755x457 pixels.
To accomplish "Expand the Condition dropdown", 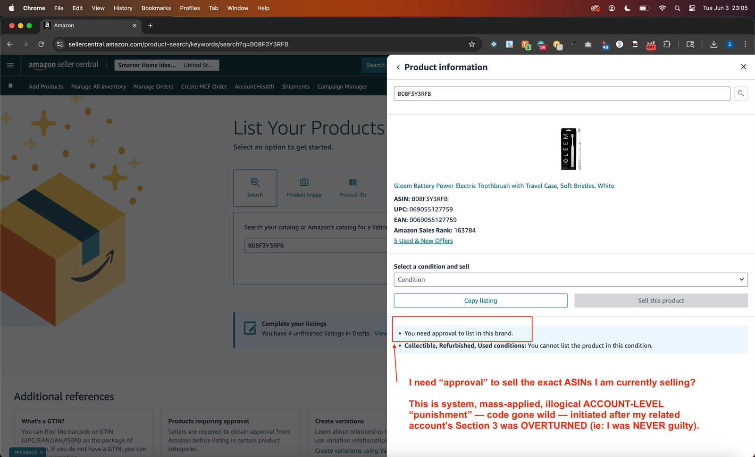I will [x=570, y=280].
